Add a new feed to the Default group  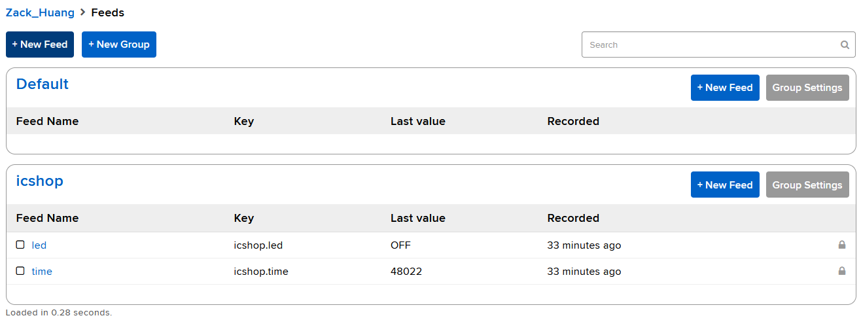pos(725,88)
